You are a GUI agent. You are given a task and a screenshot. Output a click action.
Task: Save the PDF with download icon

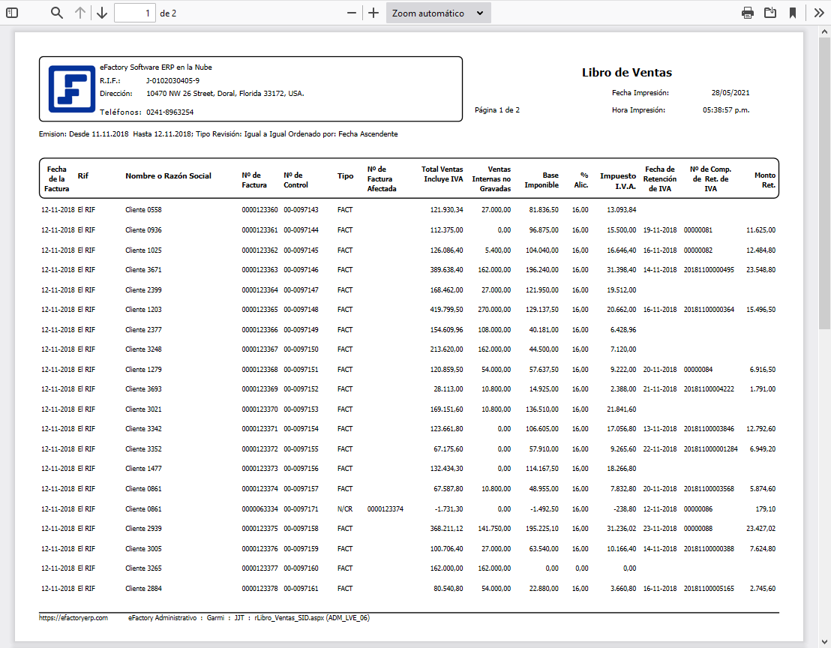pos(770,13)
